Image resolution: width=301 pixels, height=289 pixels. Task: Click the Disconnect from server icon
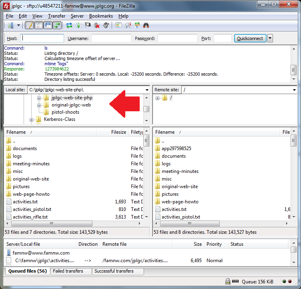97,26
